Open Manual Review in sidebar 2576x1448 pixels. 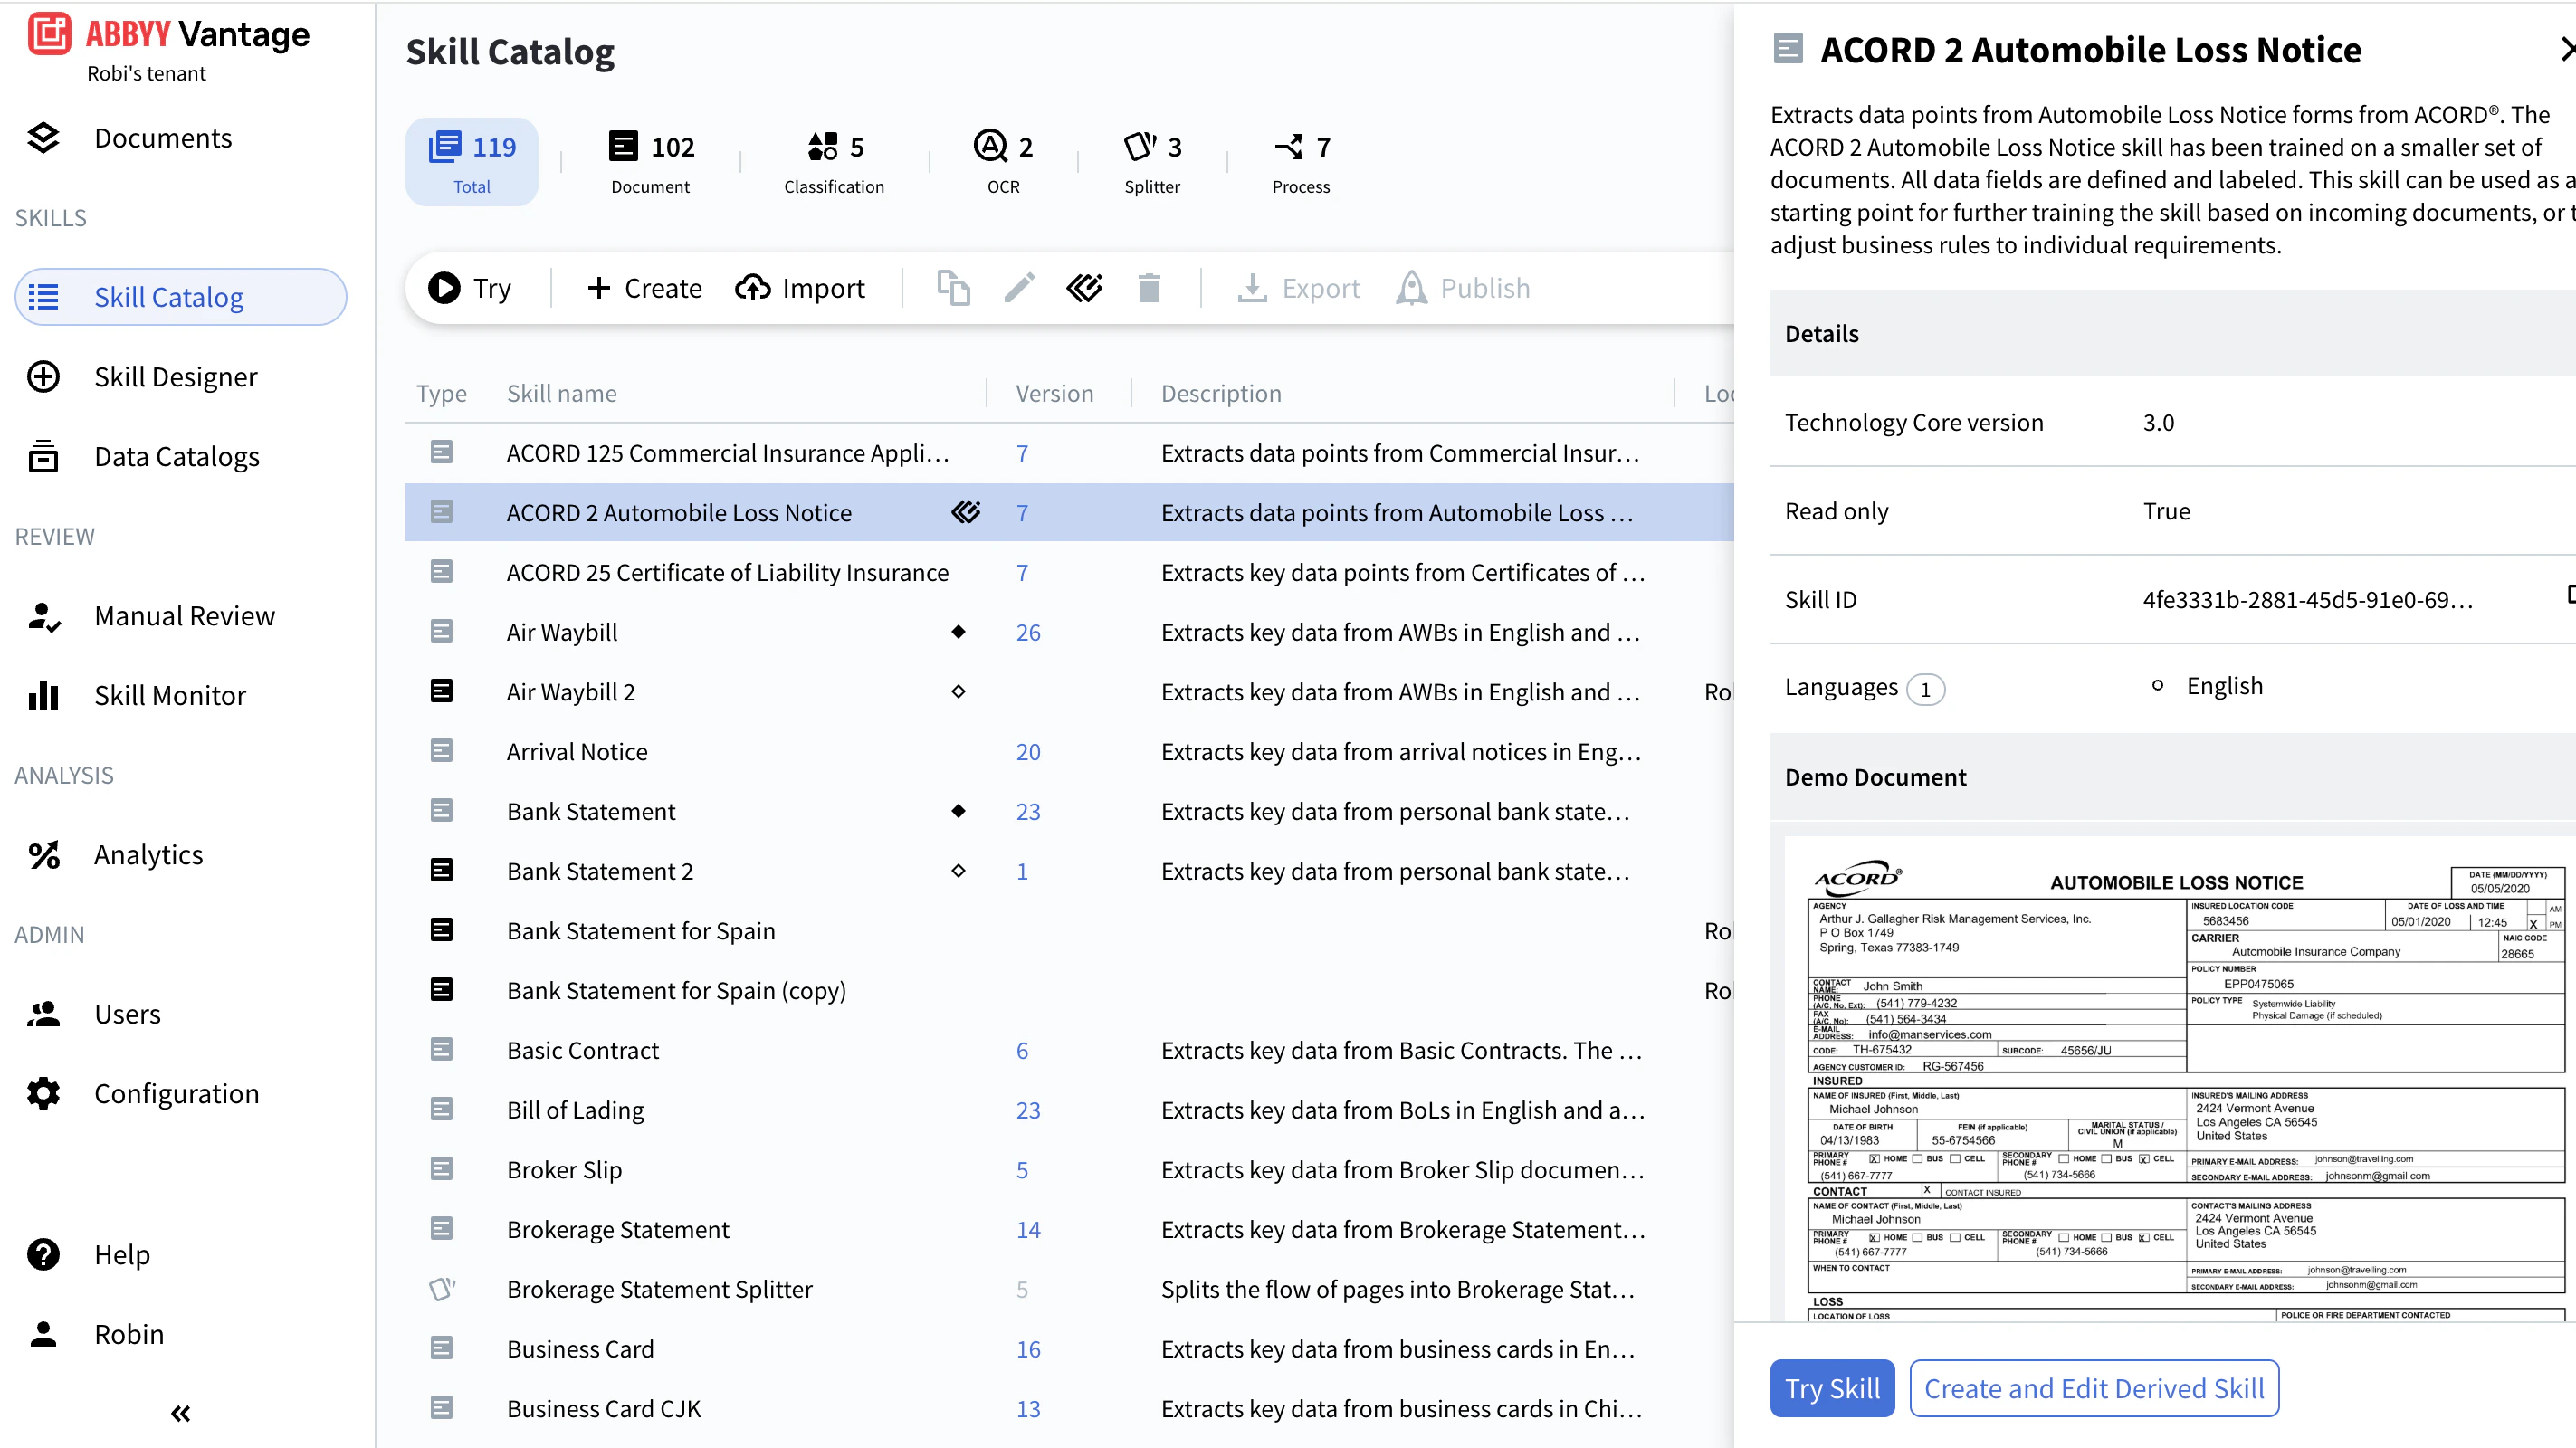click(185, 616)
